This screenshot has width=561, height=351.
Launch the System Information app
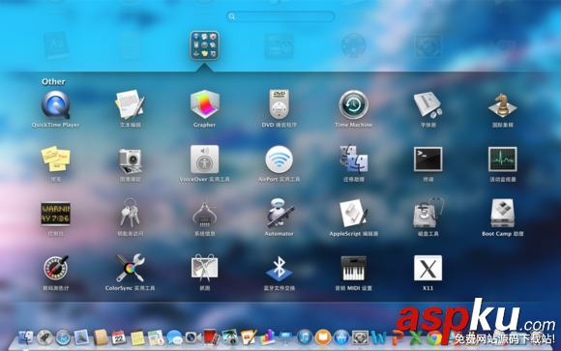pyautogui.click(x=204, y=214)
